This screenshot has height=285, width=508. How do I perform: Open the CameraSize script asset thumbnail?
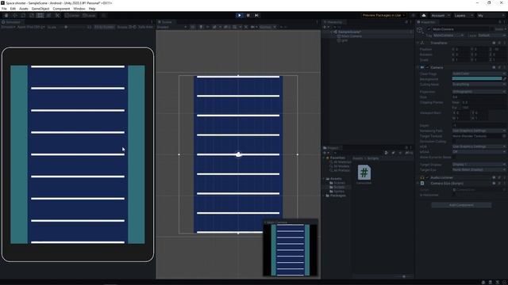(364, 173)
